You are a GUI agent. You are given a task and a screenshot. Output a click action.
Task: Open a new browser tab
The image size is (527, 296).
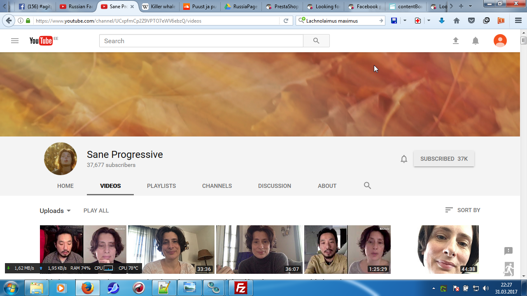[461, 6]
